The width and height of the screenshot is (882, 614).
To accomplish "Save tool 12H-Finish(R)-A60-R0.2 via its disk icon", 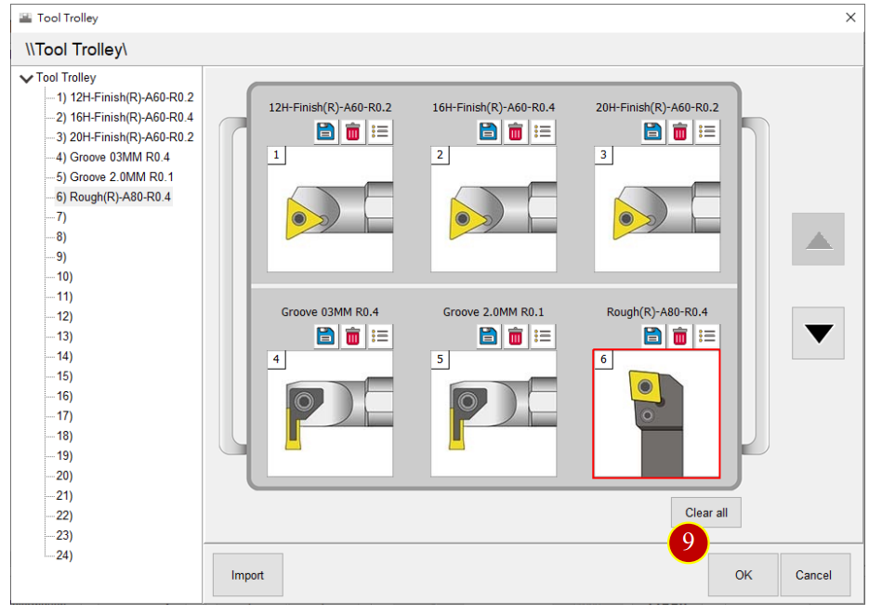I will 325,132.
